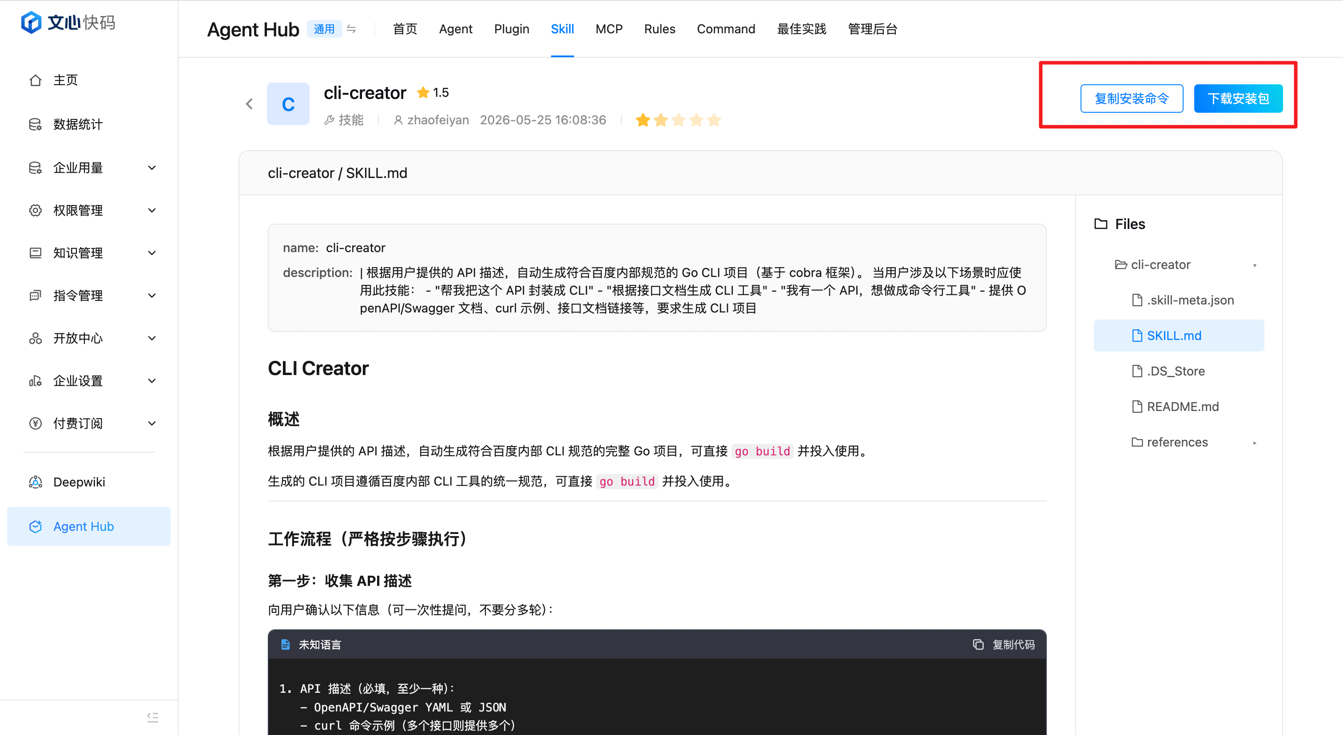
Task: Click the switch icon next to 通用 tag
Action: coord(351,29)
